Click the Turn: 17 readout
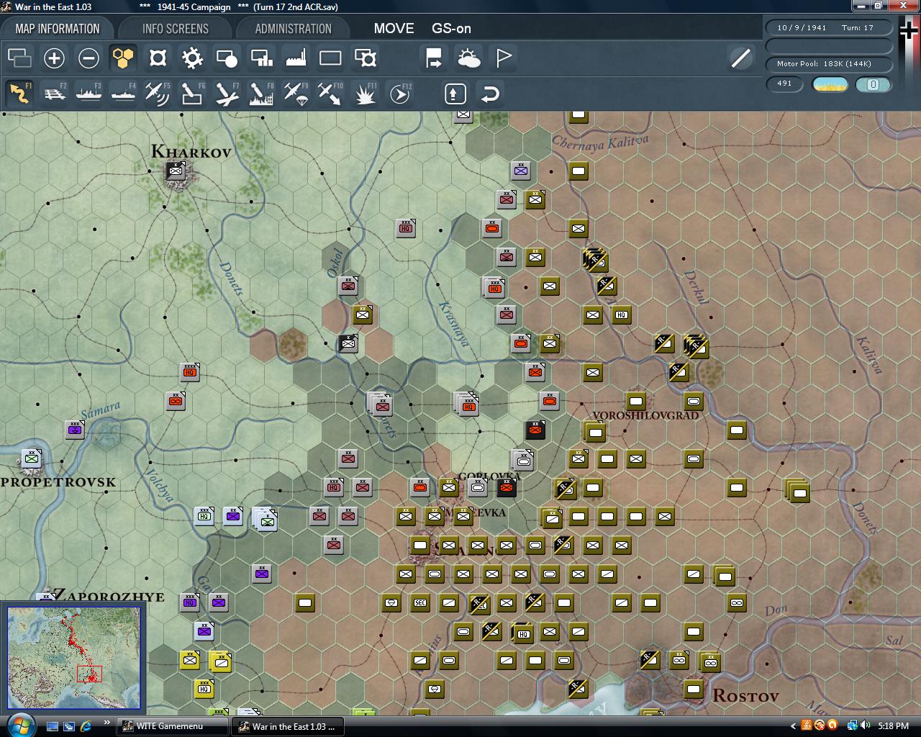Screen dimensions: 921x737 click(x=858, y=27)
